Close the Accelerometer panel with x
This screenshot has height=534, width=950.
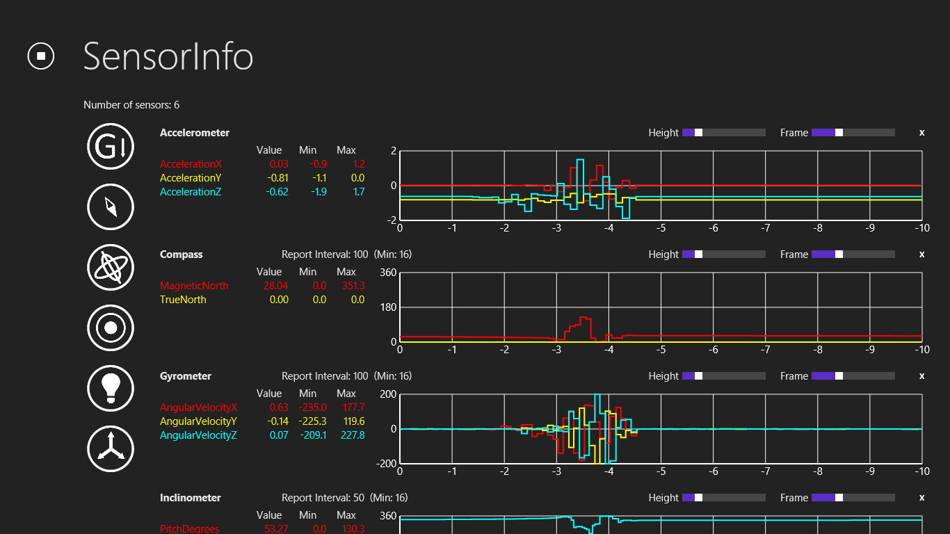[921, 133]
